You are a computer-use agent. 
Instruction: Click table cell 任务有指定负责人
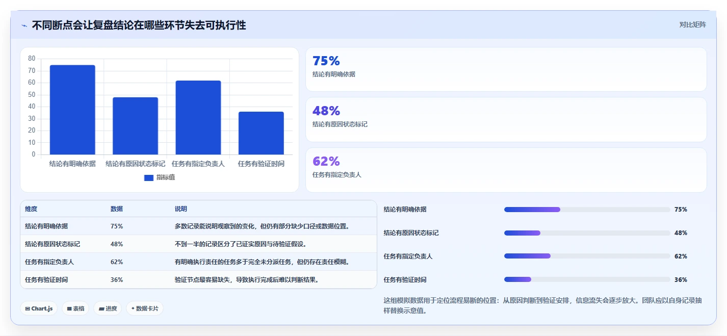pos(49,262)
